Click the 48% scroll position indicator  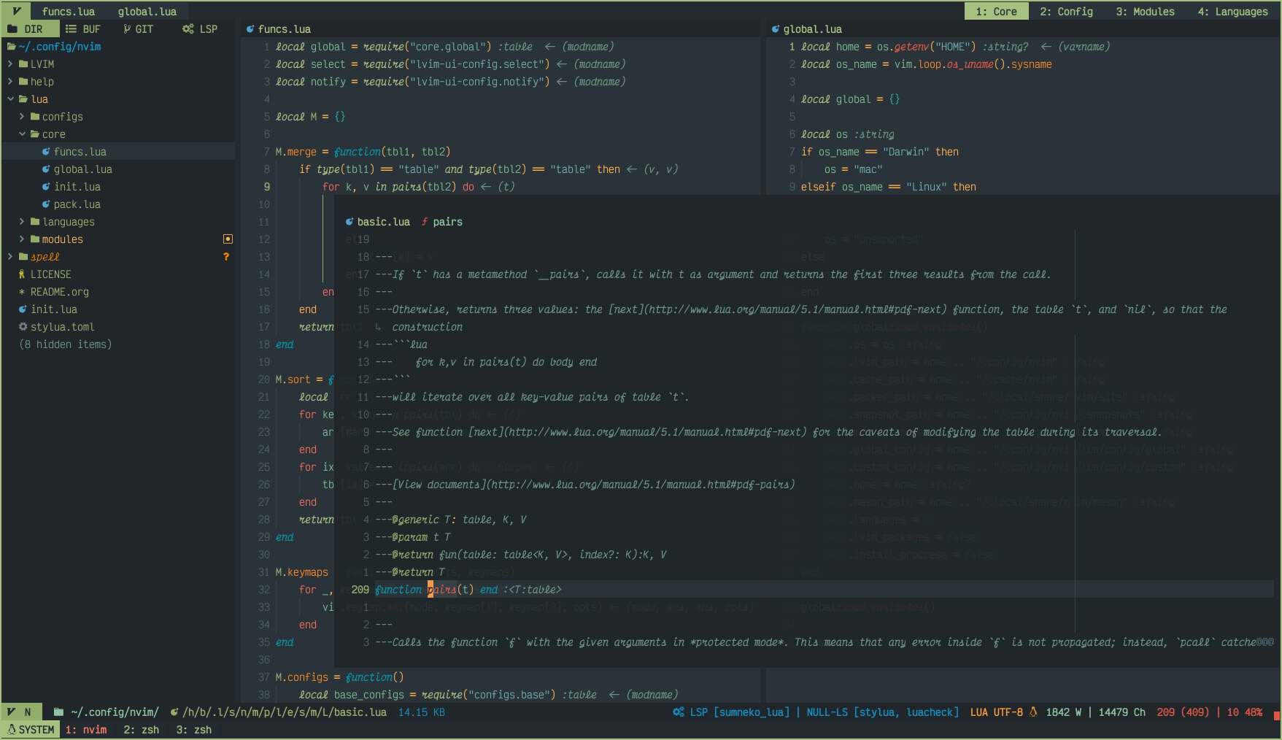(1254, 712)
